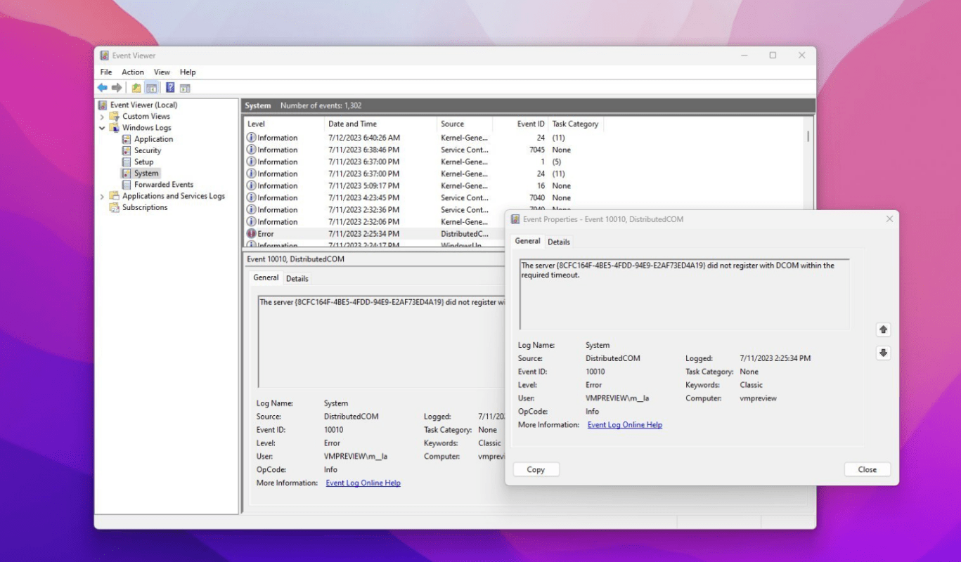Click the Custom Views folder icon

point(115,117)
